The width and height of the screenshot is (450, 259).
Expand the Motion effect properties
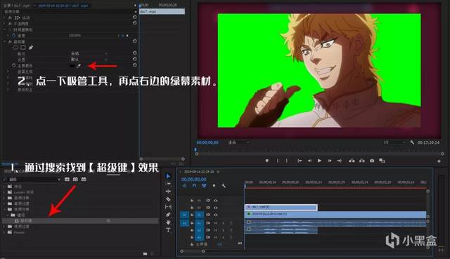point(4,18)
